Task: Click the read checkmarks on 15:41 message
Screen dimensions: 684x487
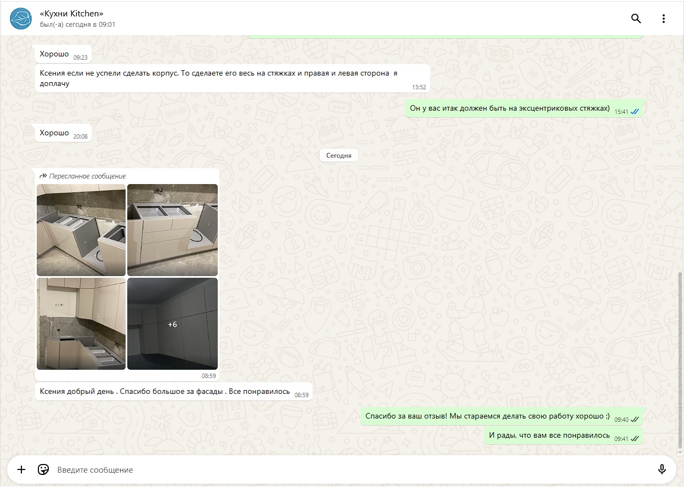Action: tap(635, 112)
